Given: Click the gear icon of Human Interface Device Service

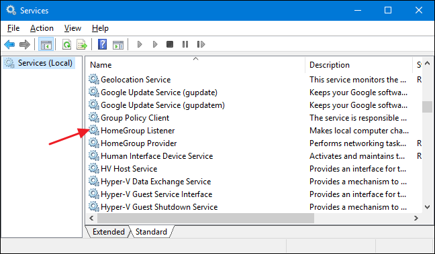Looking at the screenshot, I should (x=94, y=155).
